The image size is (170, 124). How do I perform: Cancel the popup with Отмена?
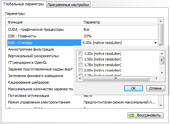[x=156, y=88]
